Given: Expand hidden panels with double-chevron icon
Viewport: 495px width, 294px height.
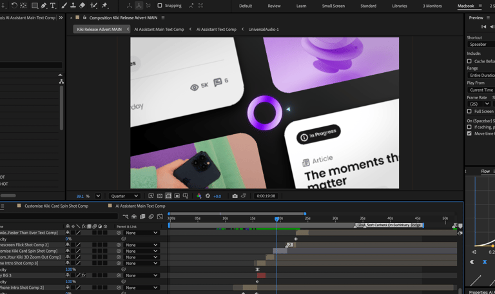Looking at the screenshot, I should [61, 17].
